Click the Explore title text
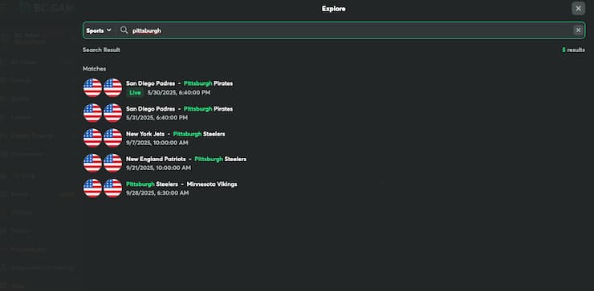This screenshot has height=291, width=594. [x=333, y=8]
